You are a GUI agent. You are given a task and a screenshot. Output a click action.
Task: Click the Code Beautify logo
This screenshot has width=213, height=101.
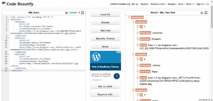[17, 4]
